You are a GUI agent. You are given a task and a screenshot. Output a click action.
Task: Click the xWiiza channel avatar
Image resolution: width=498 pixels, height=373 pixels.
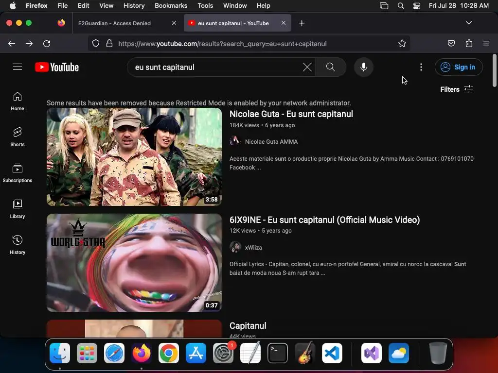click(235, 247)
